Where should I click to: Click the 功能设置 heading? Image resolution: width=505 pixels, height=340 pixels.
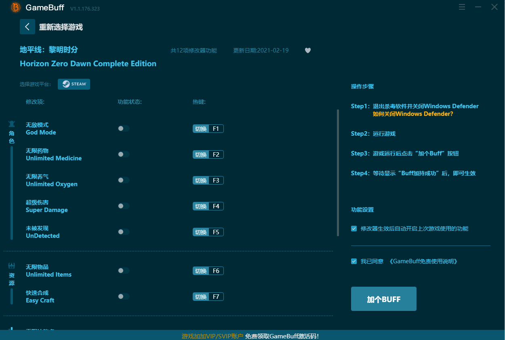click(x=362, y=210)
